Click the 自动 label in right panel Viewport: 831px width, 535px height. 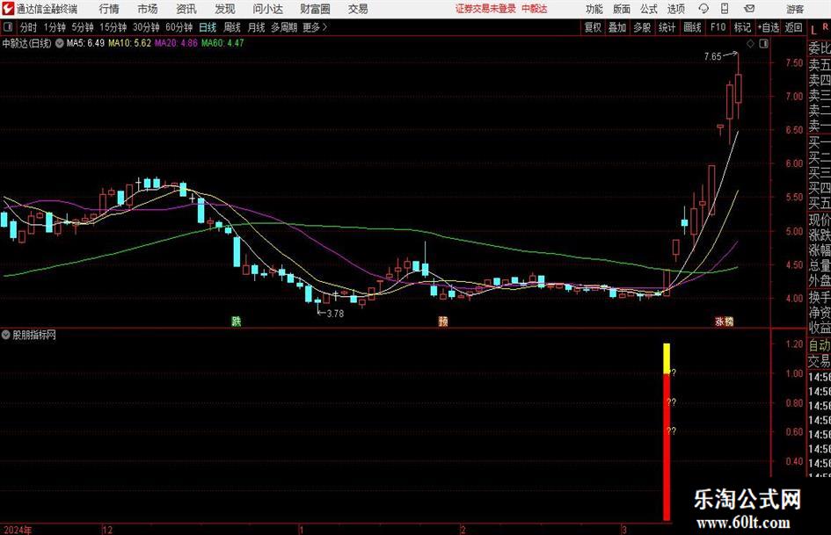(x=820, y=345)
